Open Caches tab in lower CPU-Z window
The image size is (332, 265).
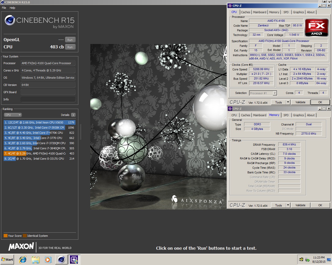(245, 115)
